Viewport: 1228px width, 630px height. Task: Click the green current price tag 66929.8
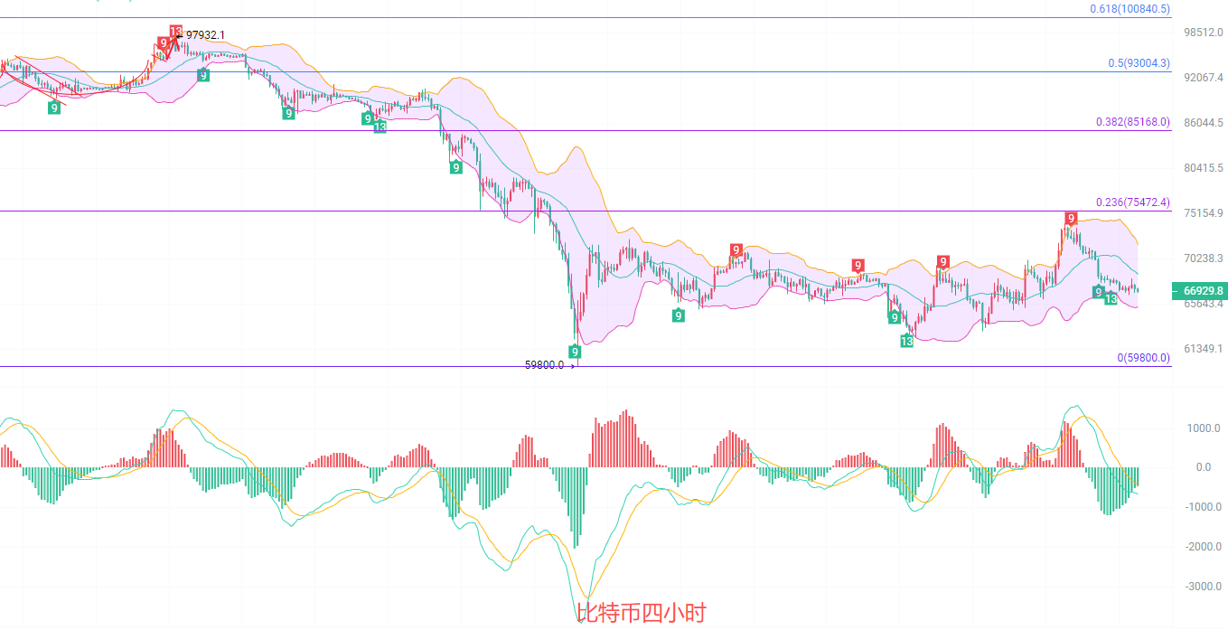[1202, 290]
